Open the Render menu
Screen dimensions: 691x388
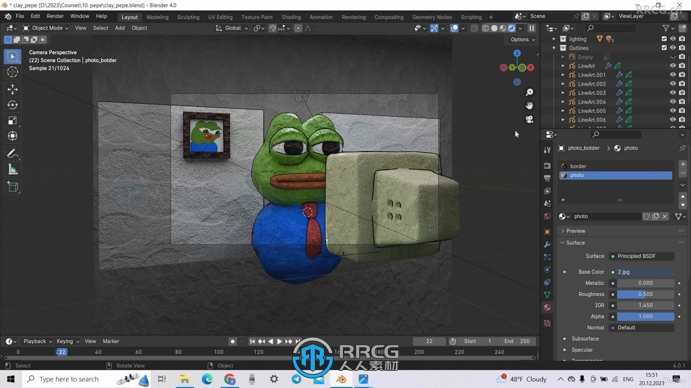tap(55, 16)
